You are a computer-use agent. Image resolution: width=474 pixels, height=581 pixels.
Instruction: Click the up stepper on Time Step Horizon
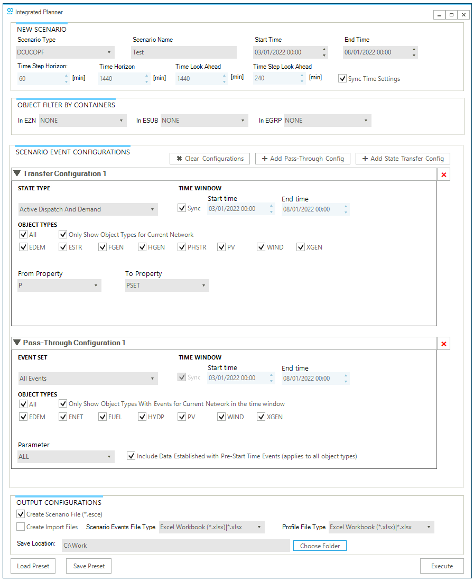click(x=67, y=75)
